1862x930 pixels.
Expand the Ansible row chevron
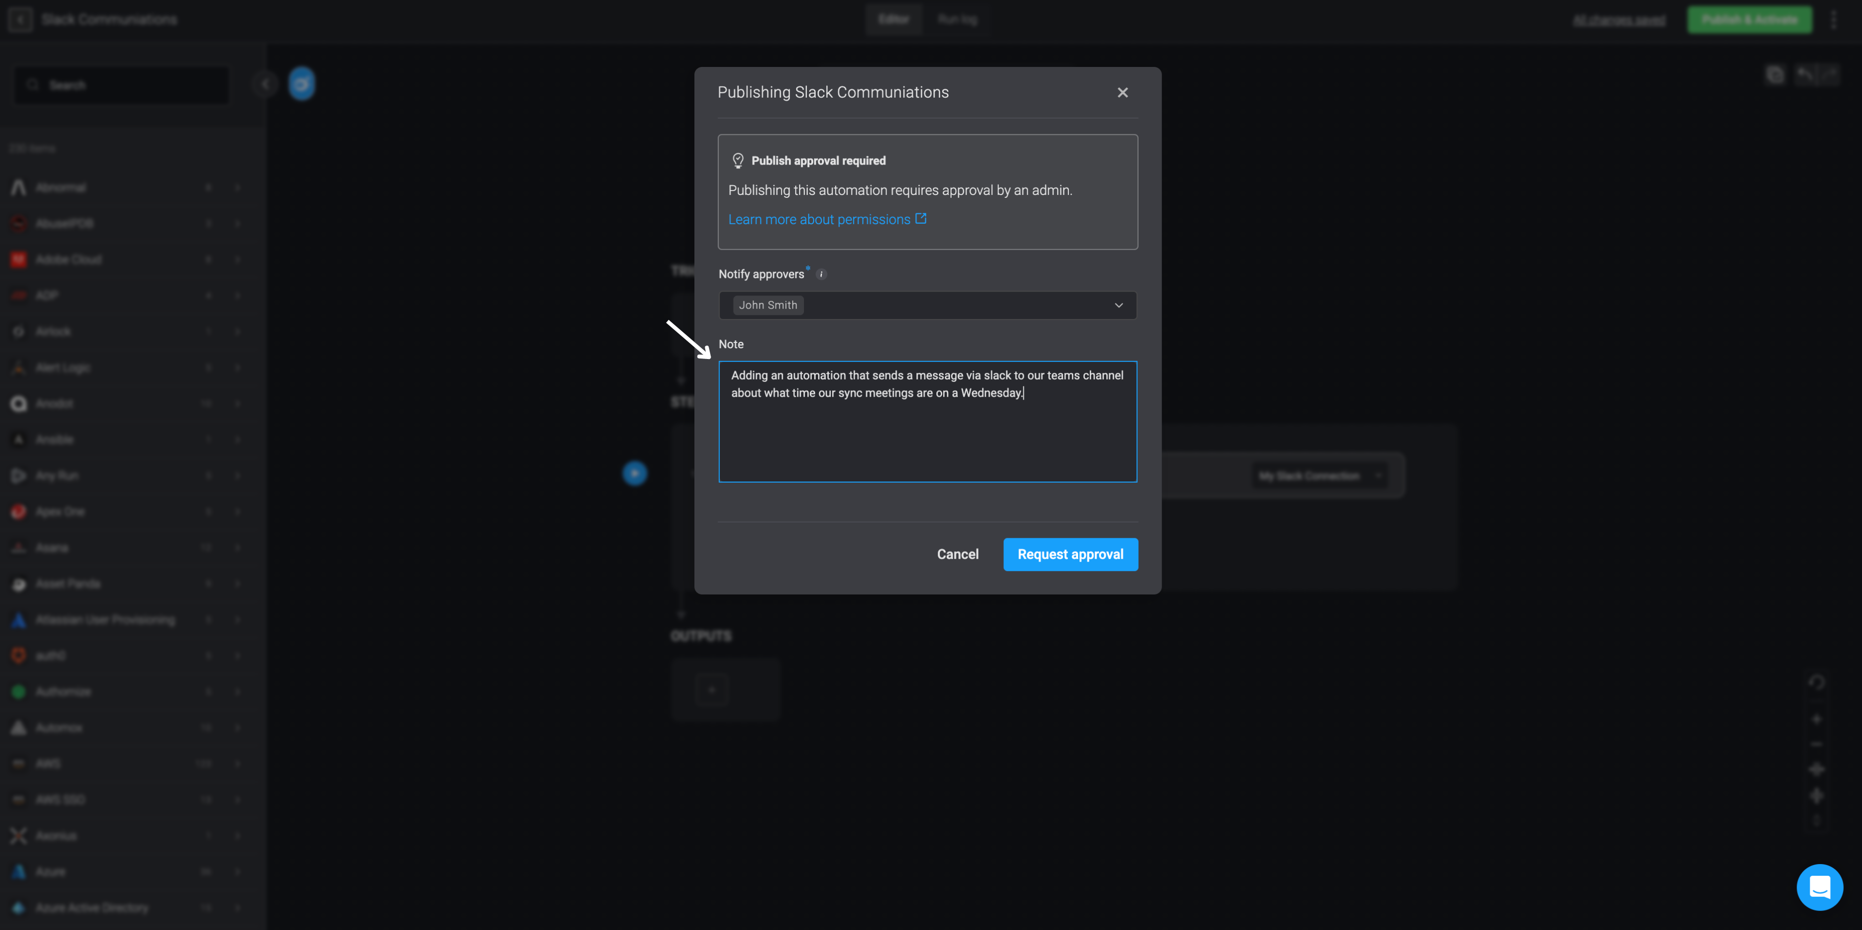[x=238, y=439]
